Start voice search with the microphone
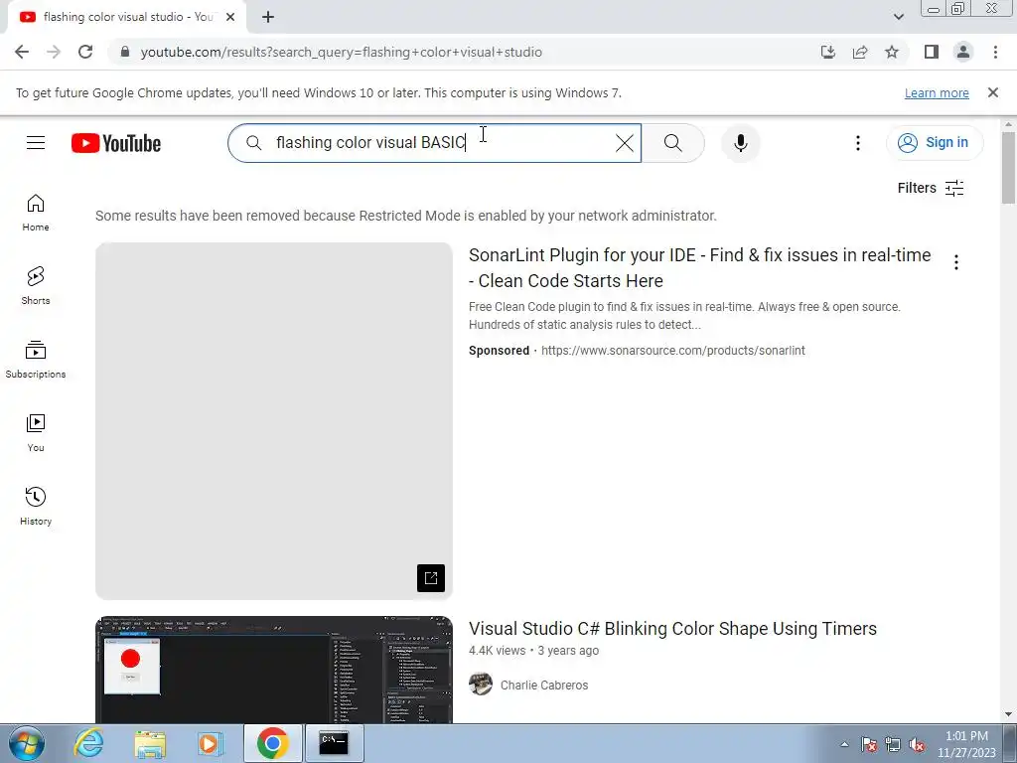The width and height of the screenshot is (1017, 763). click(x=741, y=143)
